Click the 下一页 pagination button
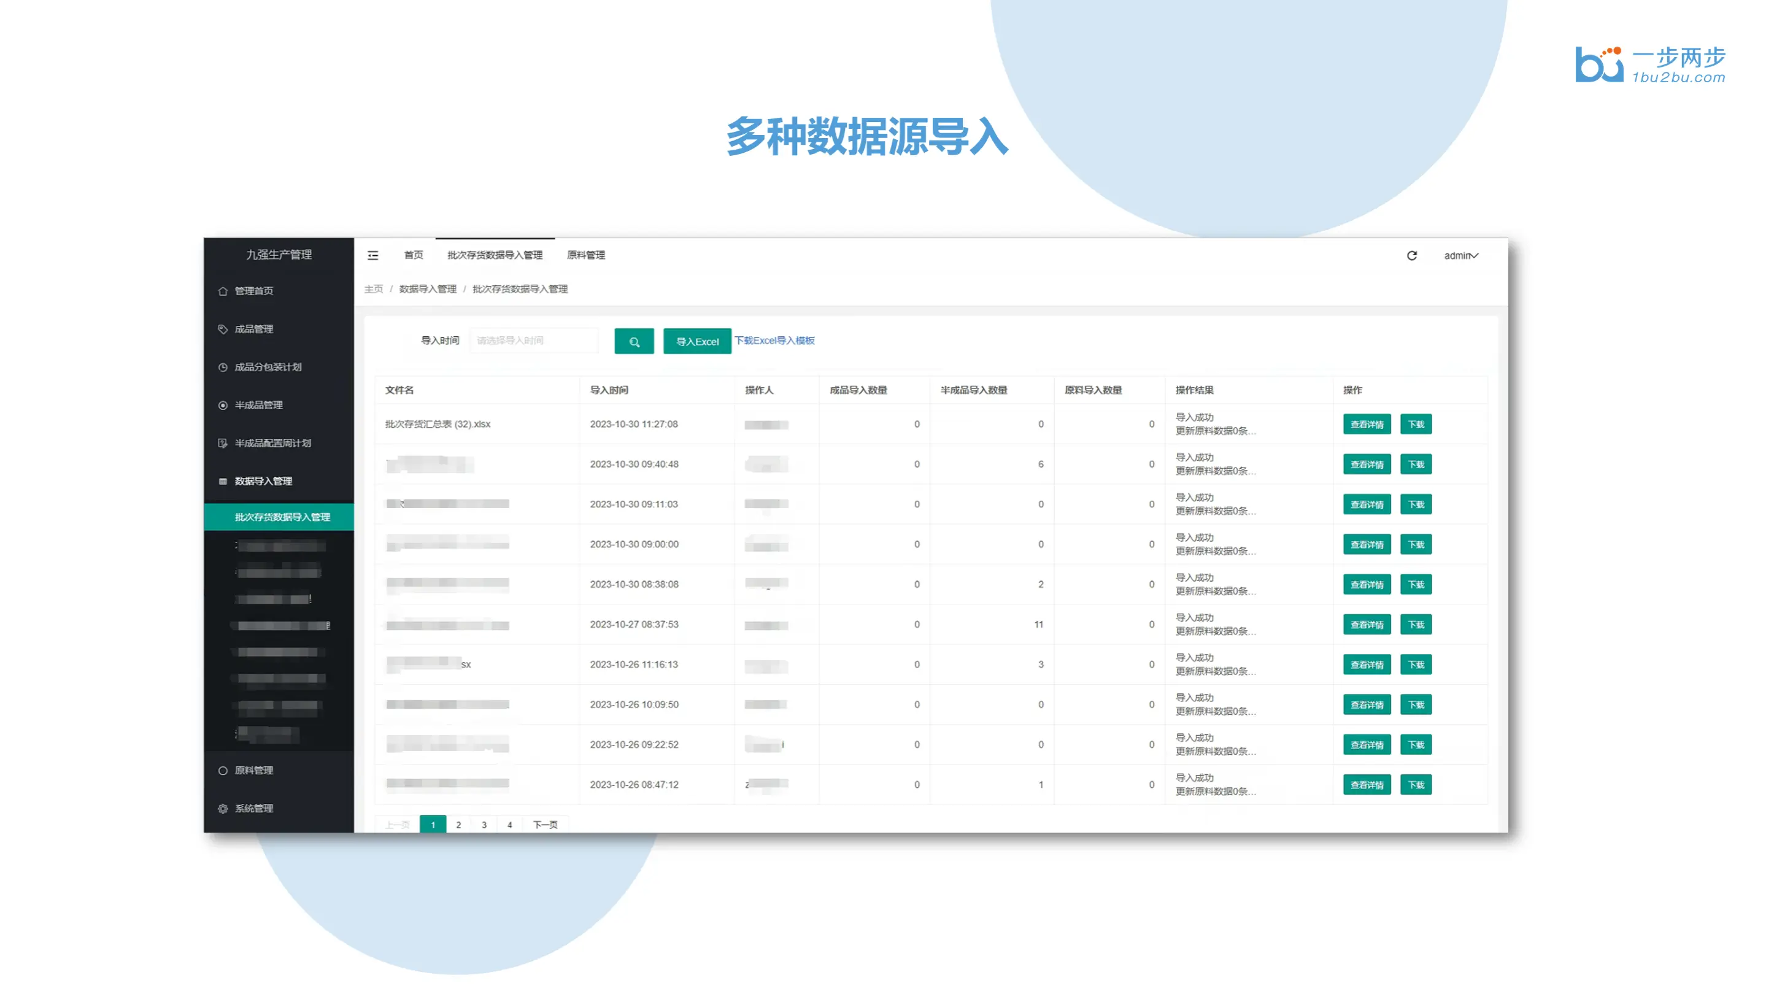The height and width of the screenshot is (994, 1766). pyautogui.click(x=545, y=825)
